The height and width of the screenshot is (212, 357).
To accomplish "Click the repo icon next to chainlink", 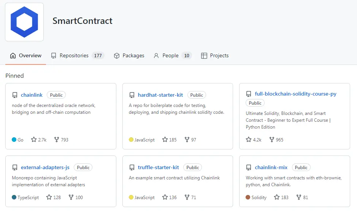I will pyautogui.click(x=15, y=95).
